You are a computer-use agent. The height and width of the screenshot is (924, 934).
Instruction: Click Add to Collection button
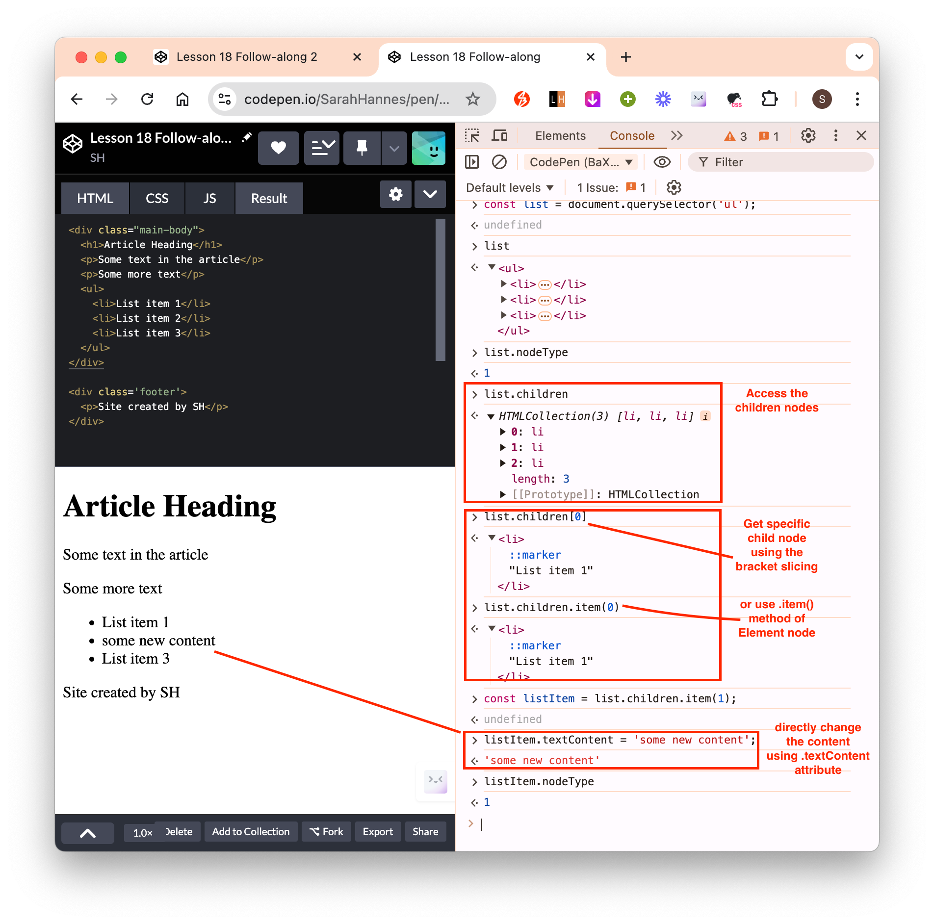click(251, 832)
